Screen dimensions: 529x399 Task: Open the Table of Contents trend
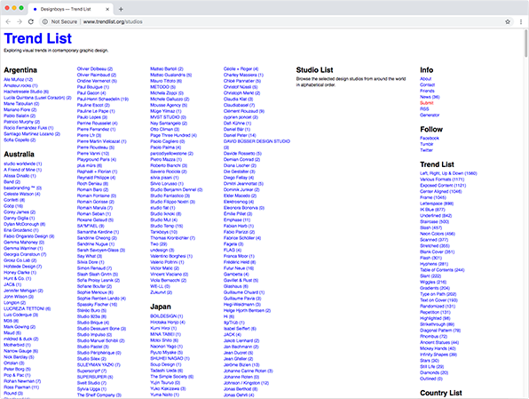tap(442, 270)
